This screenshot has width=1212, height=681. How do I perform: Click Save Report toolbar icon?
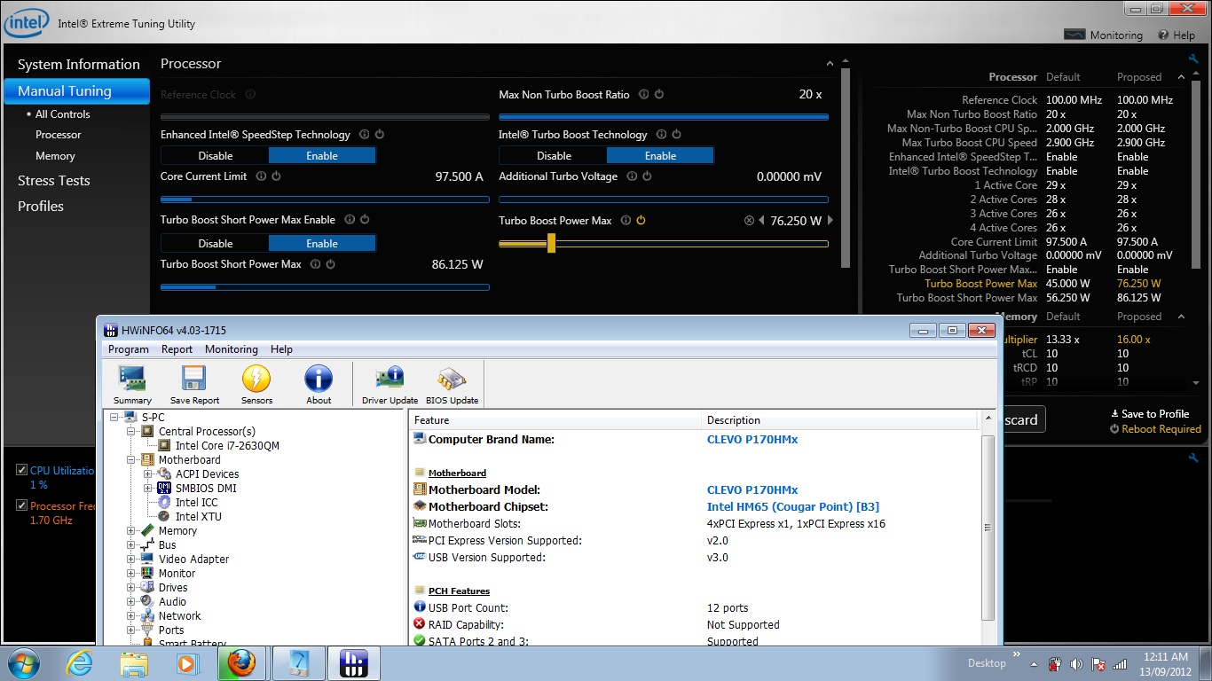[x=194, y=385]
